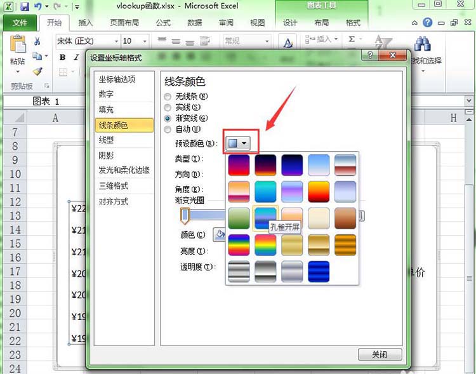The image size is (476, 374).
Task: Open the number format dropdown
Action: coord(267,41)
